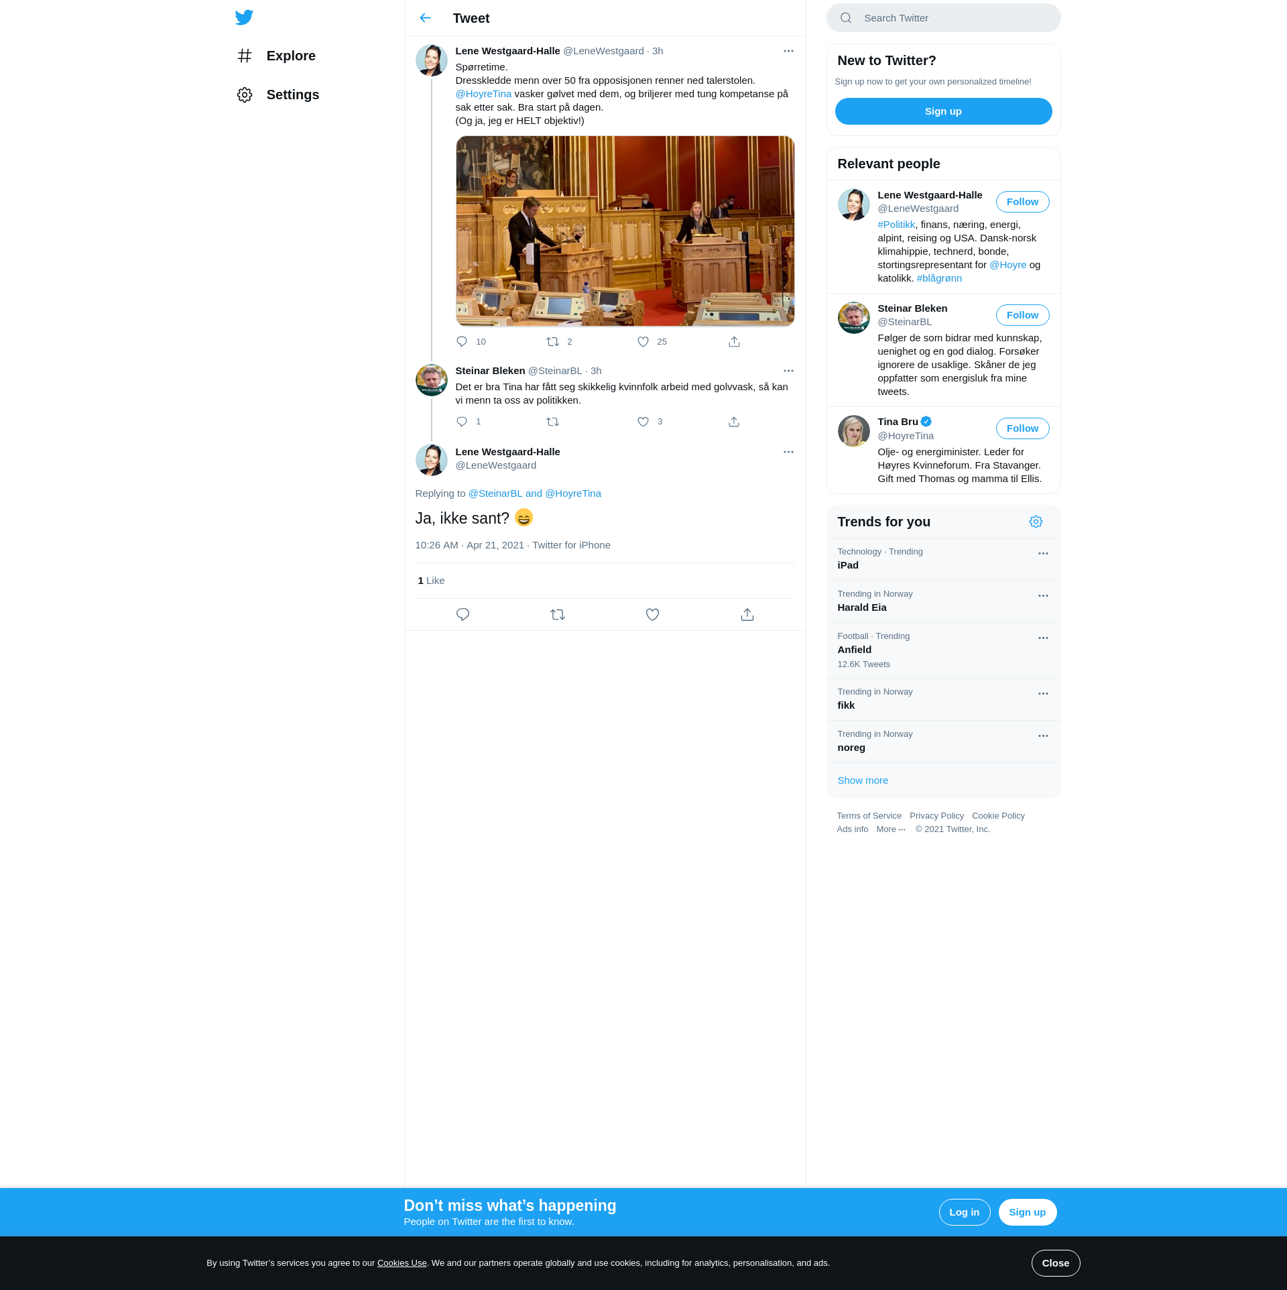Retweet the 'Ja, ikke sant?' tweet
This screenshot has width=1287, height=1290.
(x=558, y=615)
